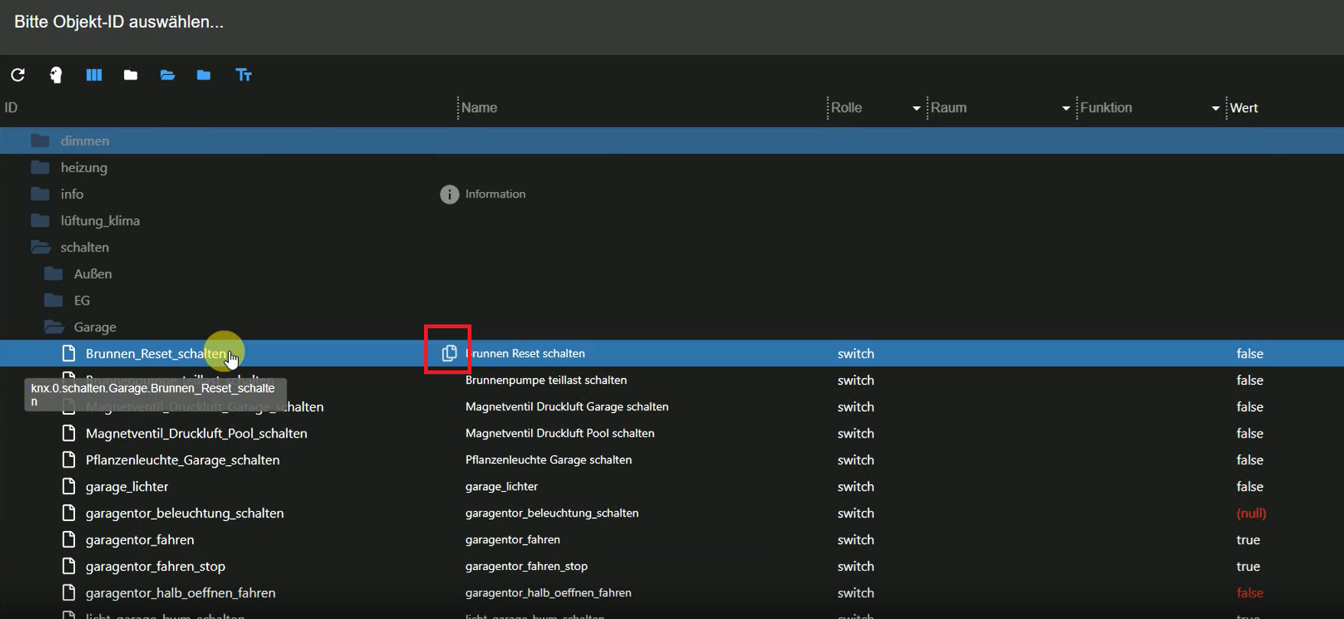Viewport: 1344px width, 619px height.
Task: Click switch role in garage_lichter row
Action: tap(856, 487)
